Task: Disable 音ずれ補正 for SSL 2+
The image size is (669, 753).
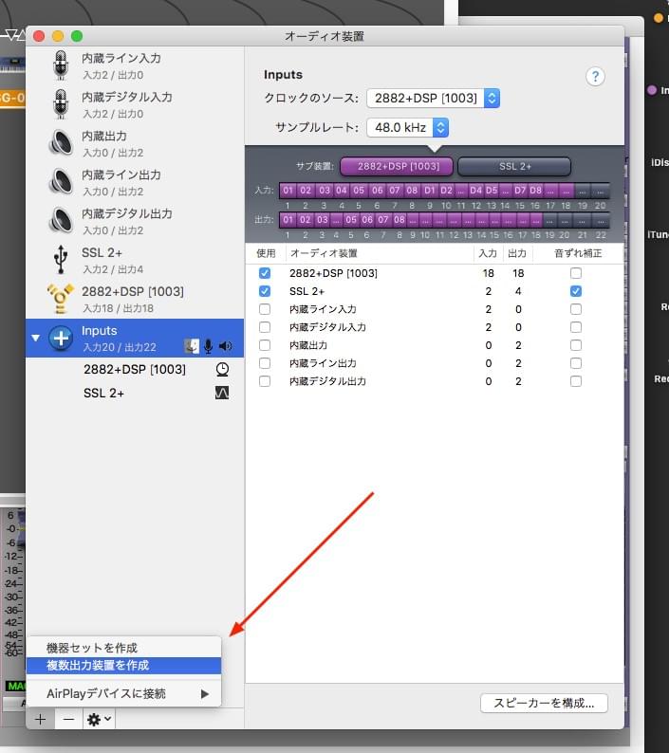Action: (x=576, y=291)
